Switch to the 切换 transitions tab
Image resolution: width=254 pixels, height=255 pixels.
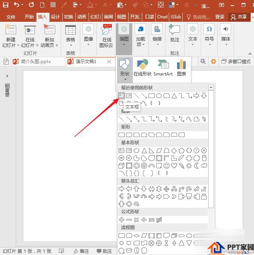click(69, 17)
